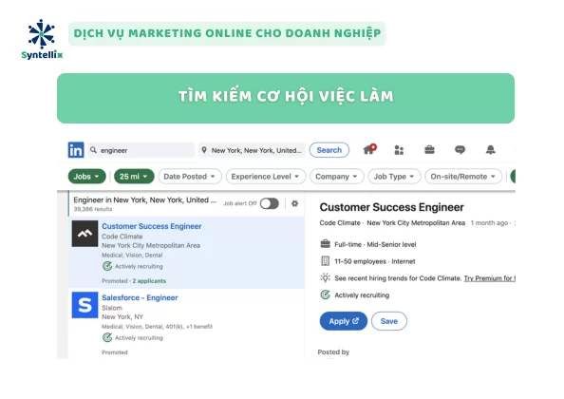Toggle the Job alert switch on
Image resolution: width=564 pixels, height=399 pixels.
270,203
